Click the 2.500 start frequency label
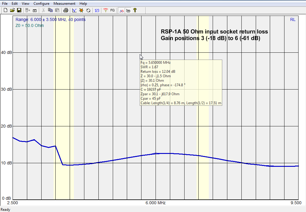306x212 pixels. (13, 203)
